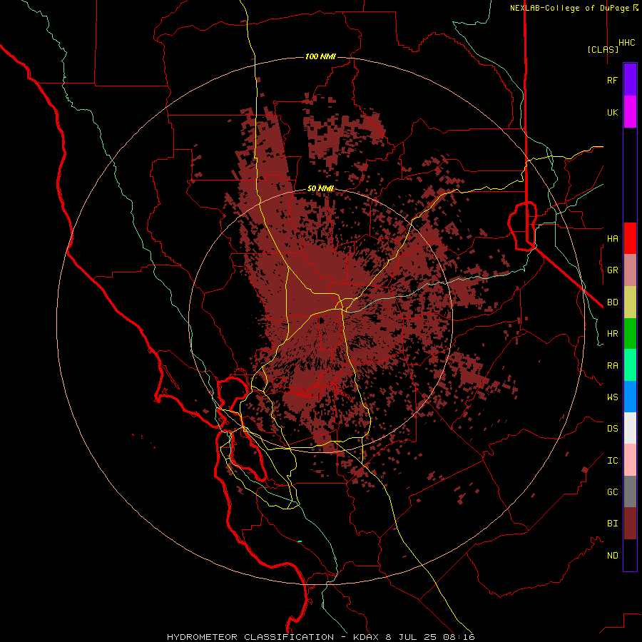Select the GR pink legend swatch
This screenshot has height=642, width=642.
(630, 270)
